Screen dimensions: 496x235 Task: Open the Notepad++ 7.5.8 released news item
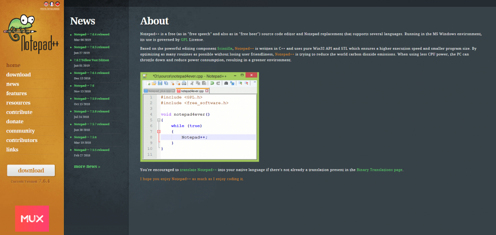coord(92,111)
